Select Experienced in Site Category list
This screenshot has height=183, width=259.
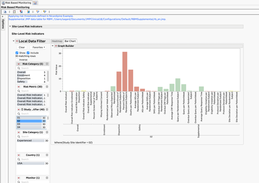[x=33, y=141]
